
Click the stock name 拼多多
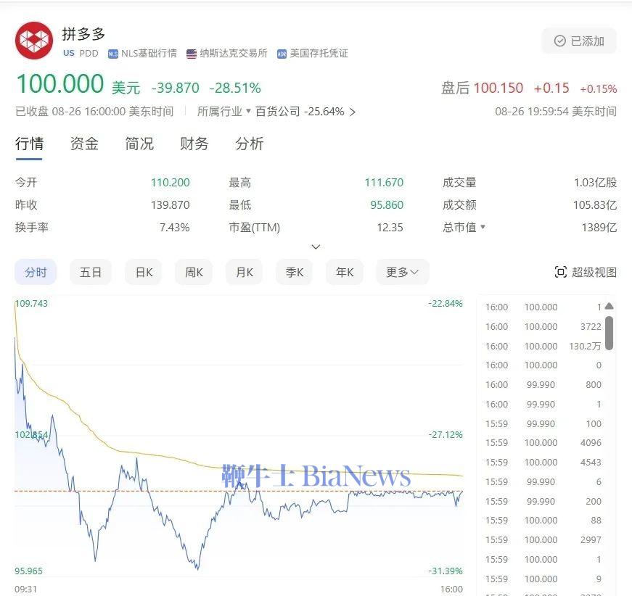click(83, 34)
